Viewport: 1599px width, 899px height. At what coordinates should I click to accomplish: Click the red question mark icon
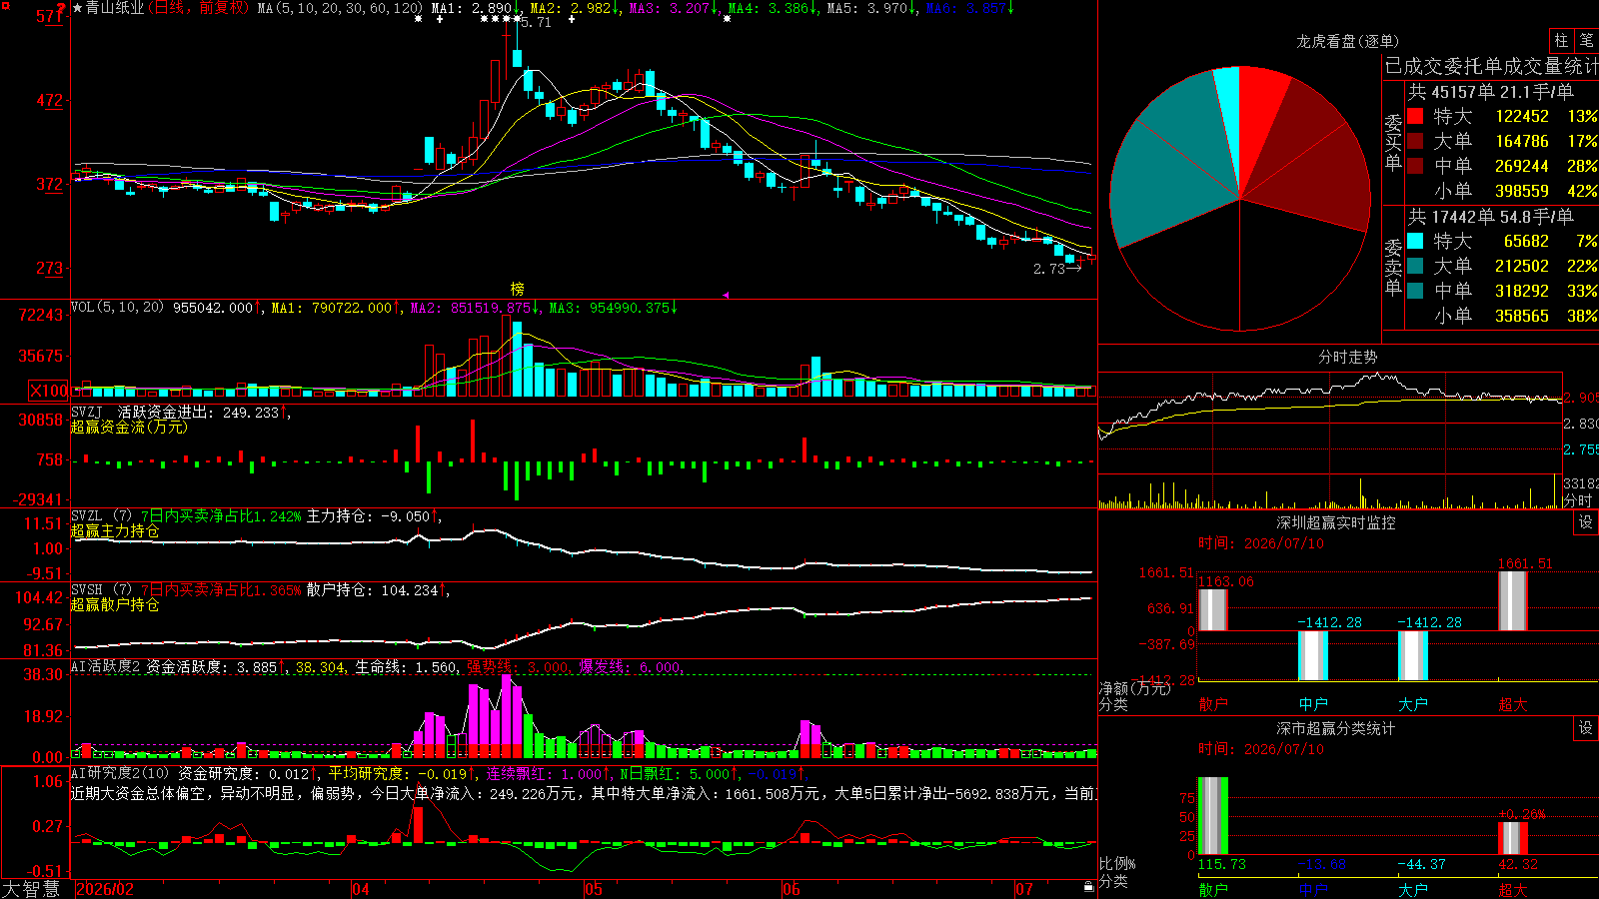(61, 9)
